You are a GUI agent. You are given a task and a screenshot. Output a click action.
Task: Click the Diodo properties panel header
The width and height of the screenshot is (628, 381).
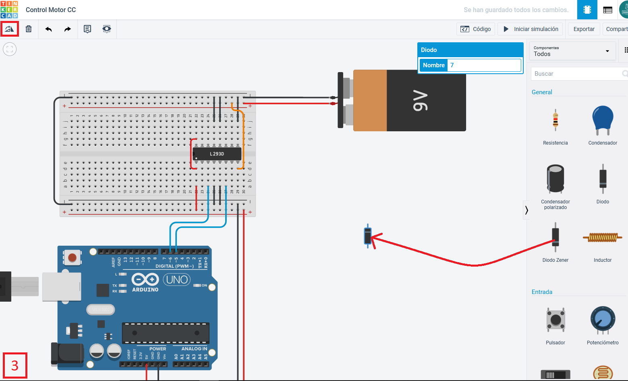tap(470, 50)
